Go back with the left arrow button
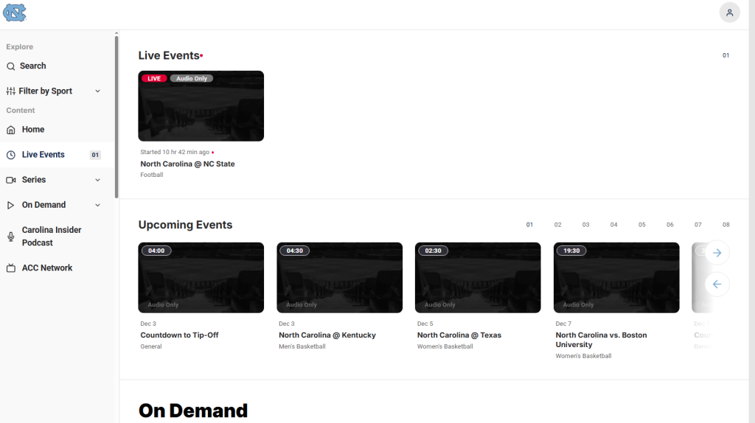The image size is (755, 423). pos(717,284)
